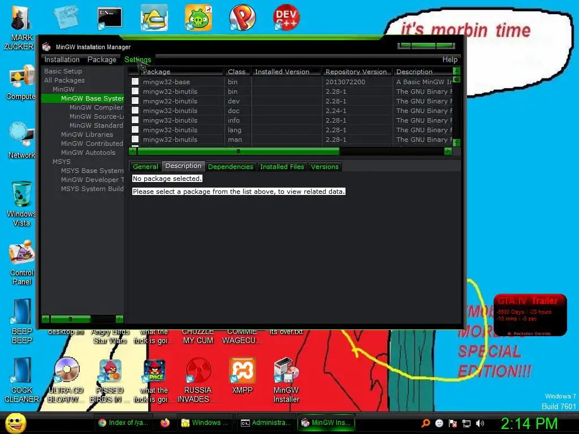Click the GTA:IV Trailer countdown gadget
The width and height of the screenshot is (579, 434).
click(x=530, y=315)
